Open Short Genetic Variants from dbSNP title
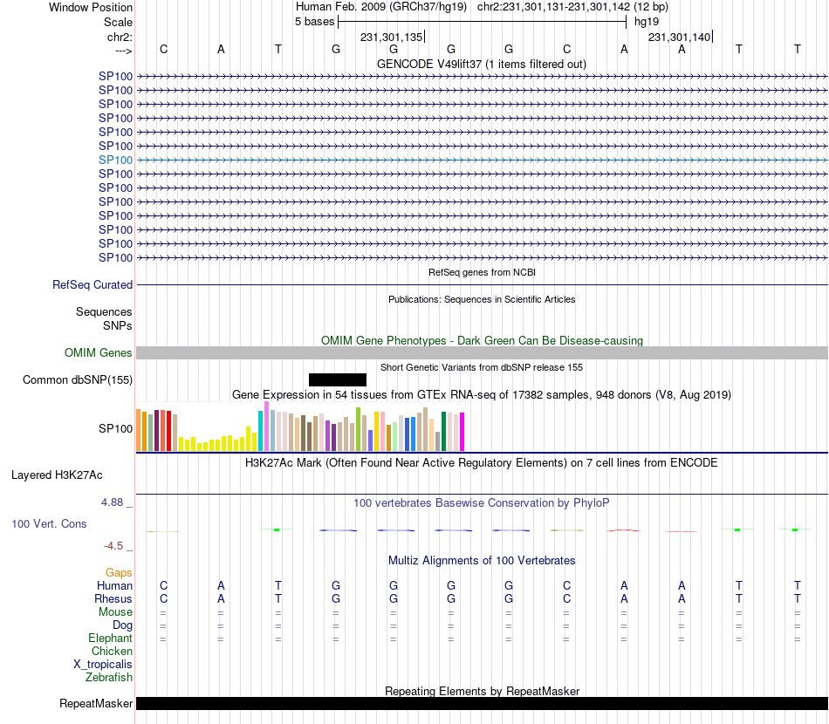 click(x=482, y=367)
